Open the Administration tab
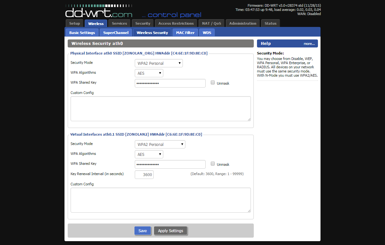 243,23
